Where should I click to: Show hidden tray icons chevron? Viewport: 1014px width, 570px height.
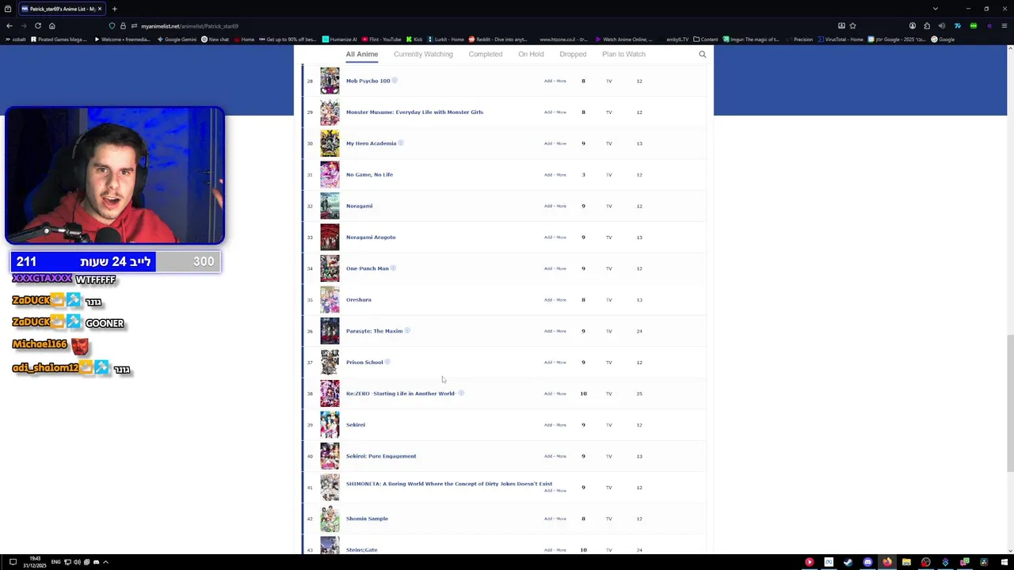coord(105,562)
